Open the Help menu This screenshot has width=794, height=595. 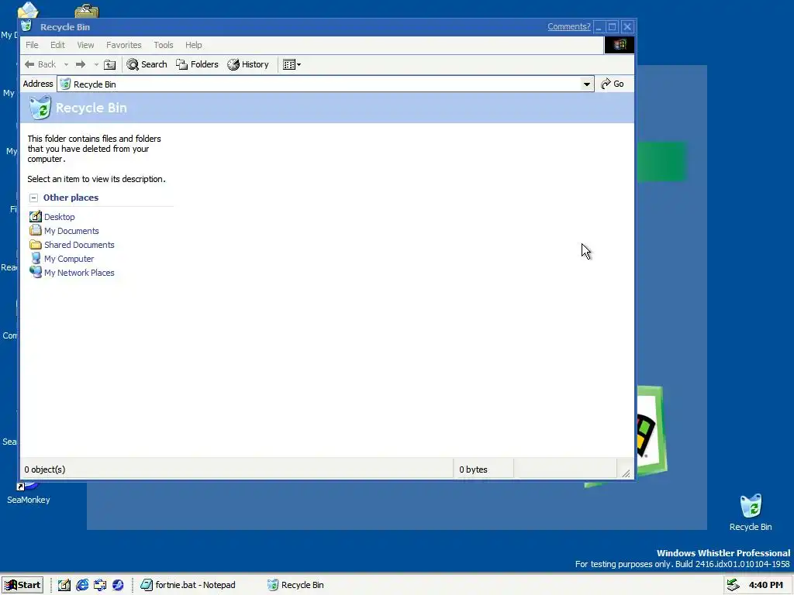tap(193, 45)
